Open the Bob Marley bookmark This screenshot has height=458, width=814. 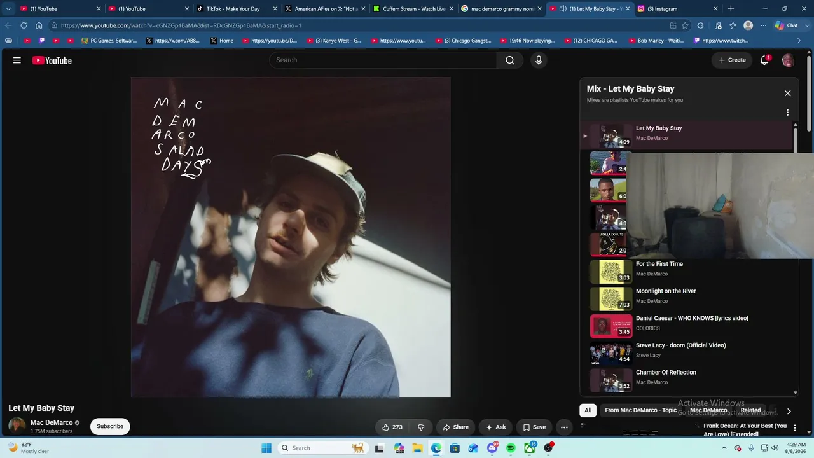point(655,41)
